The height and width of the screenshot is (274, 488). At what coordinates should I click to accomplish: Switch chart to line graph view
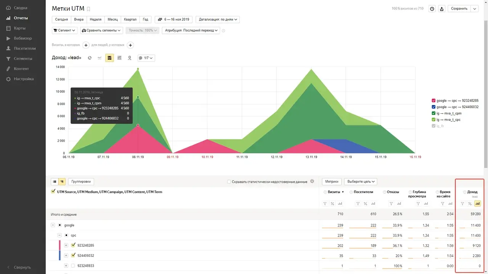[100, 58]
